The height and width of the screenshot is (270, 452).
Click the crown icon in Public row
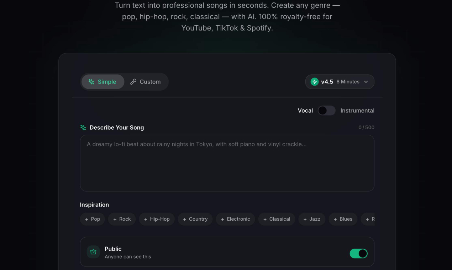(93, 252)
